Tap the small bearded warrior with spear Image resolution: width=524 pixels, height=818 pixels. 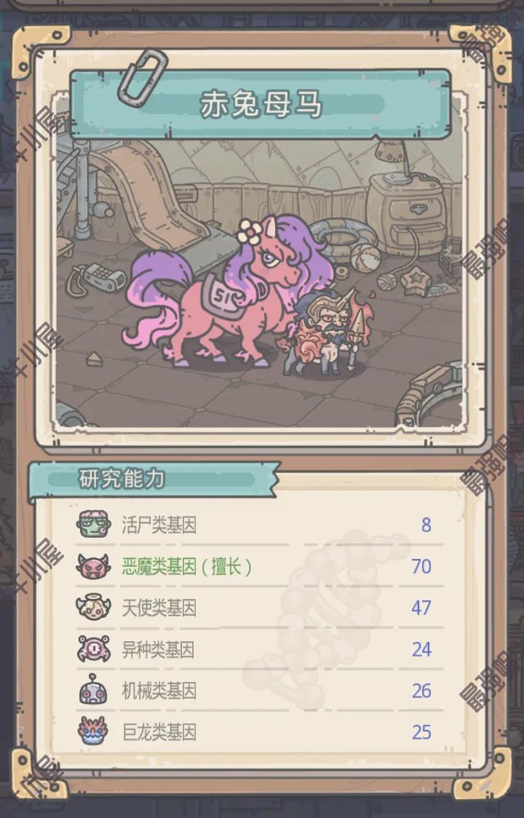pyautogui.click(x=326, y=334)
